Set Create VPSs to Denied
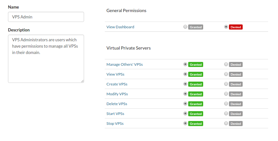The height and width of the screenshot is (141, 278). [226, 84]
